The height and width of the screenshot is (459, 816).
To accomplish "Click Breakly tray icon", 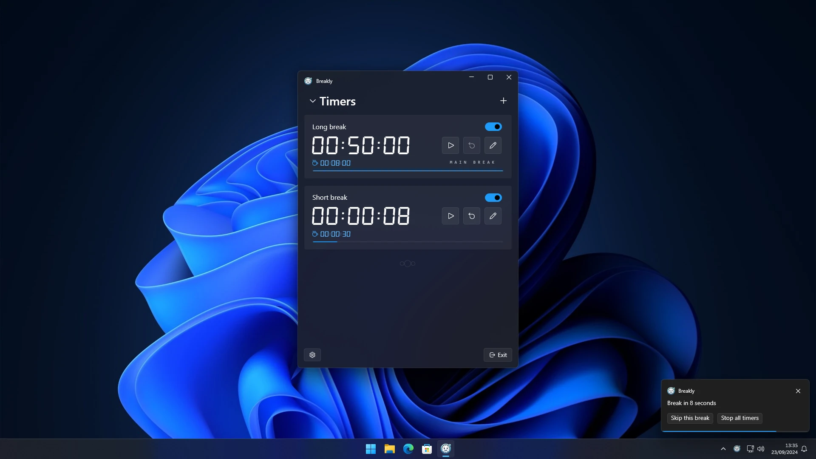I will [737, 449].
